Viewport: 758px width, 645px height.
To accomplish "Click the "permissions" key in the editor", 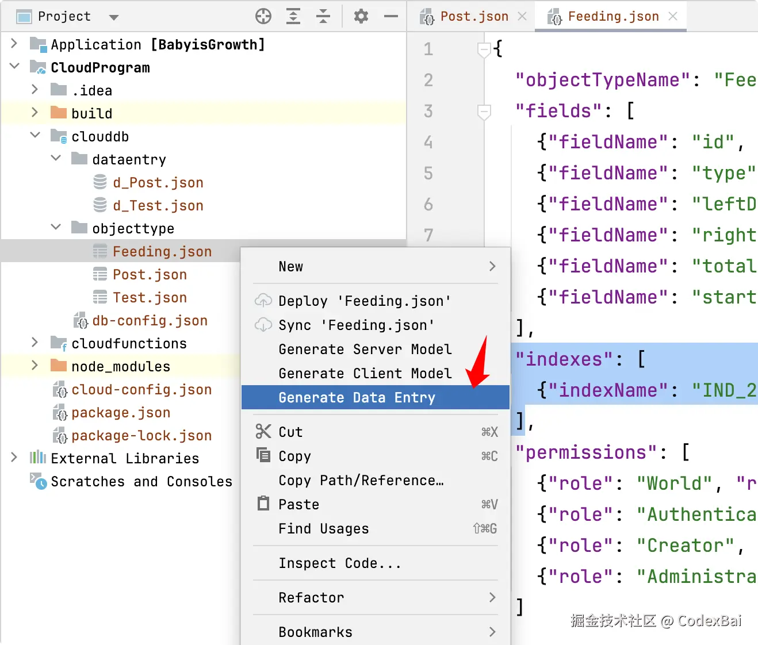I will (585, 452).
